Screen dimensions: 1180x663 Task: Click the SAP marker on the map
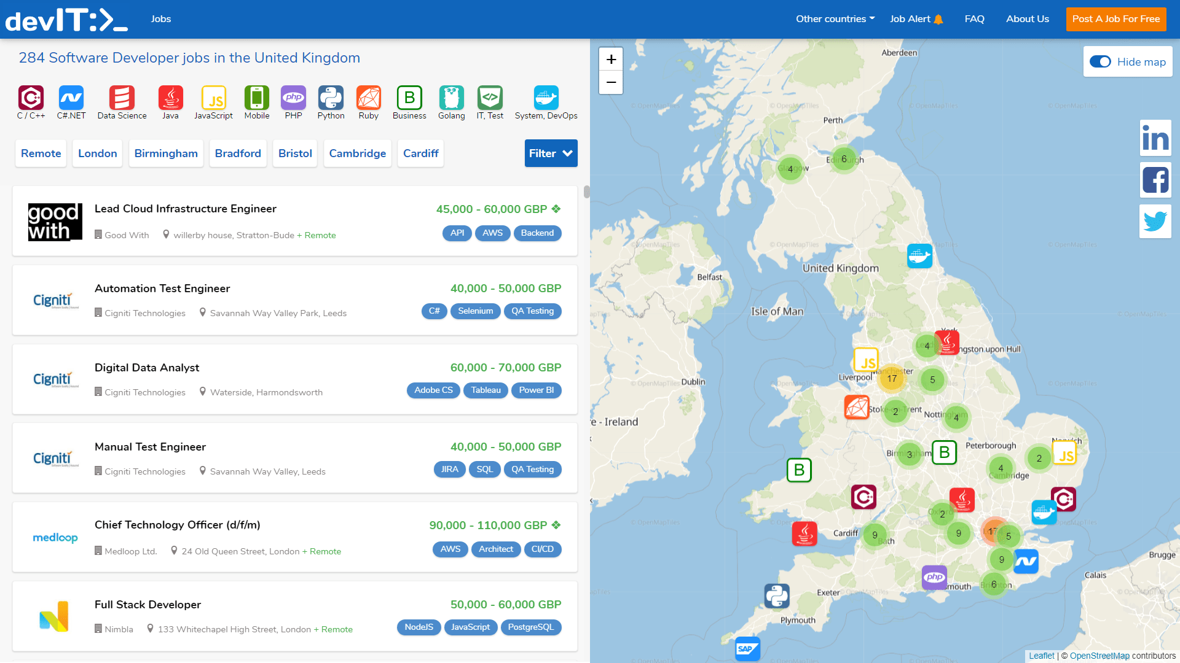(747, 648)
